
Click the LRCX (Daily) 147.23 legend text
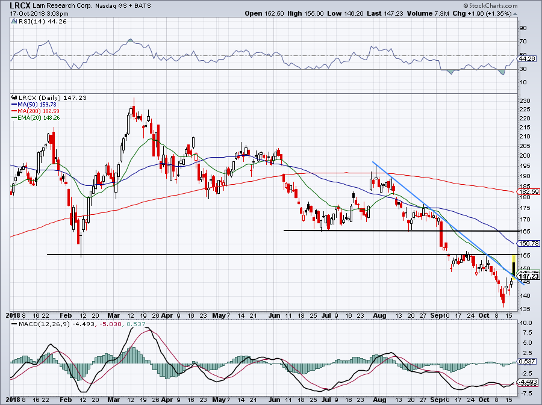52,97
